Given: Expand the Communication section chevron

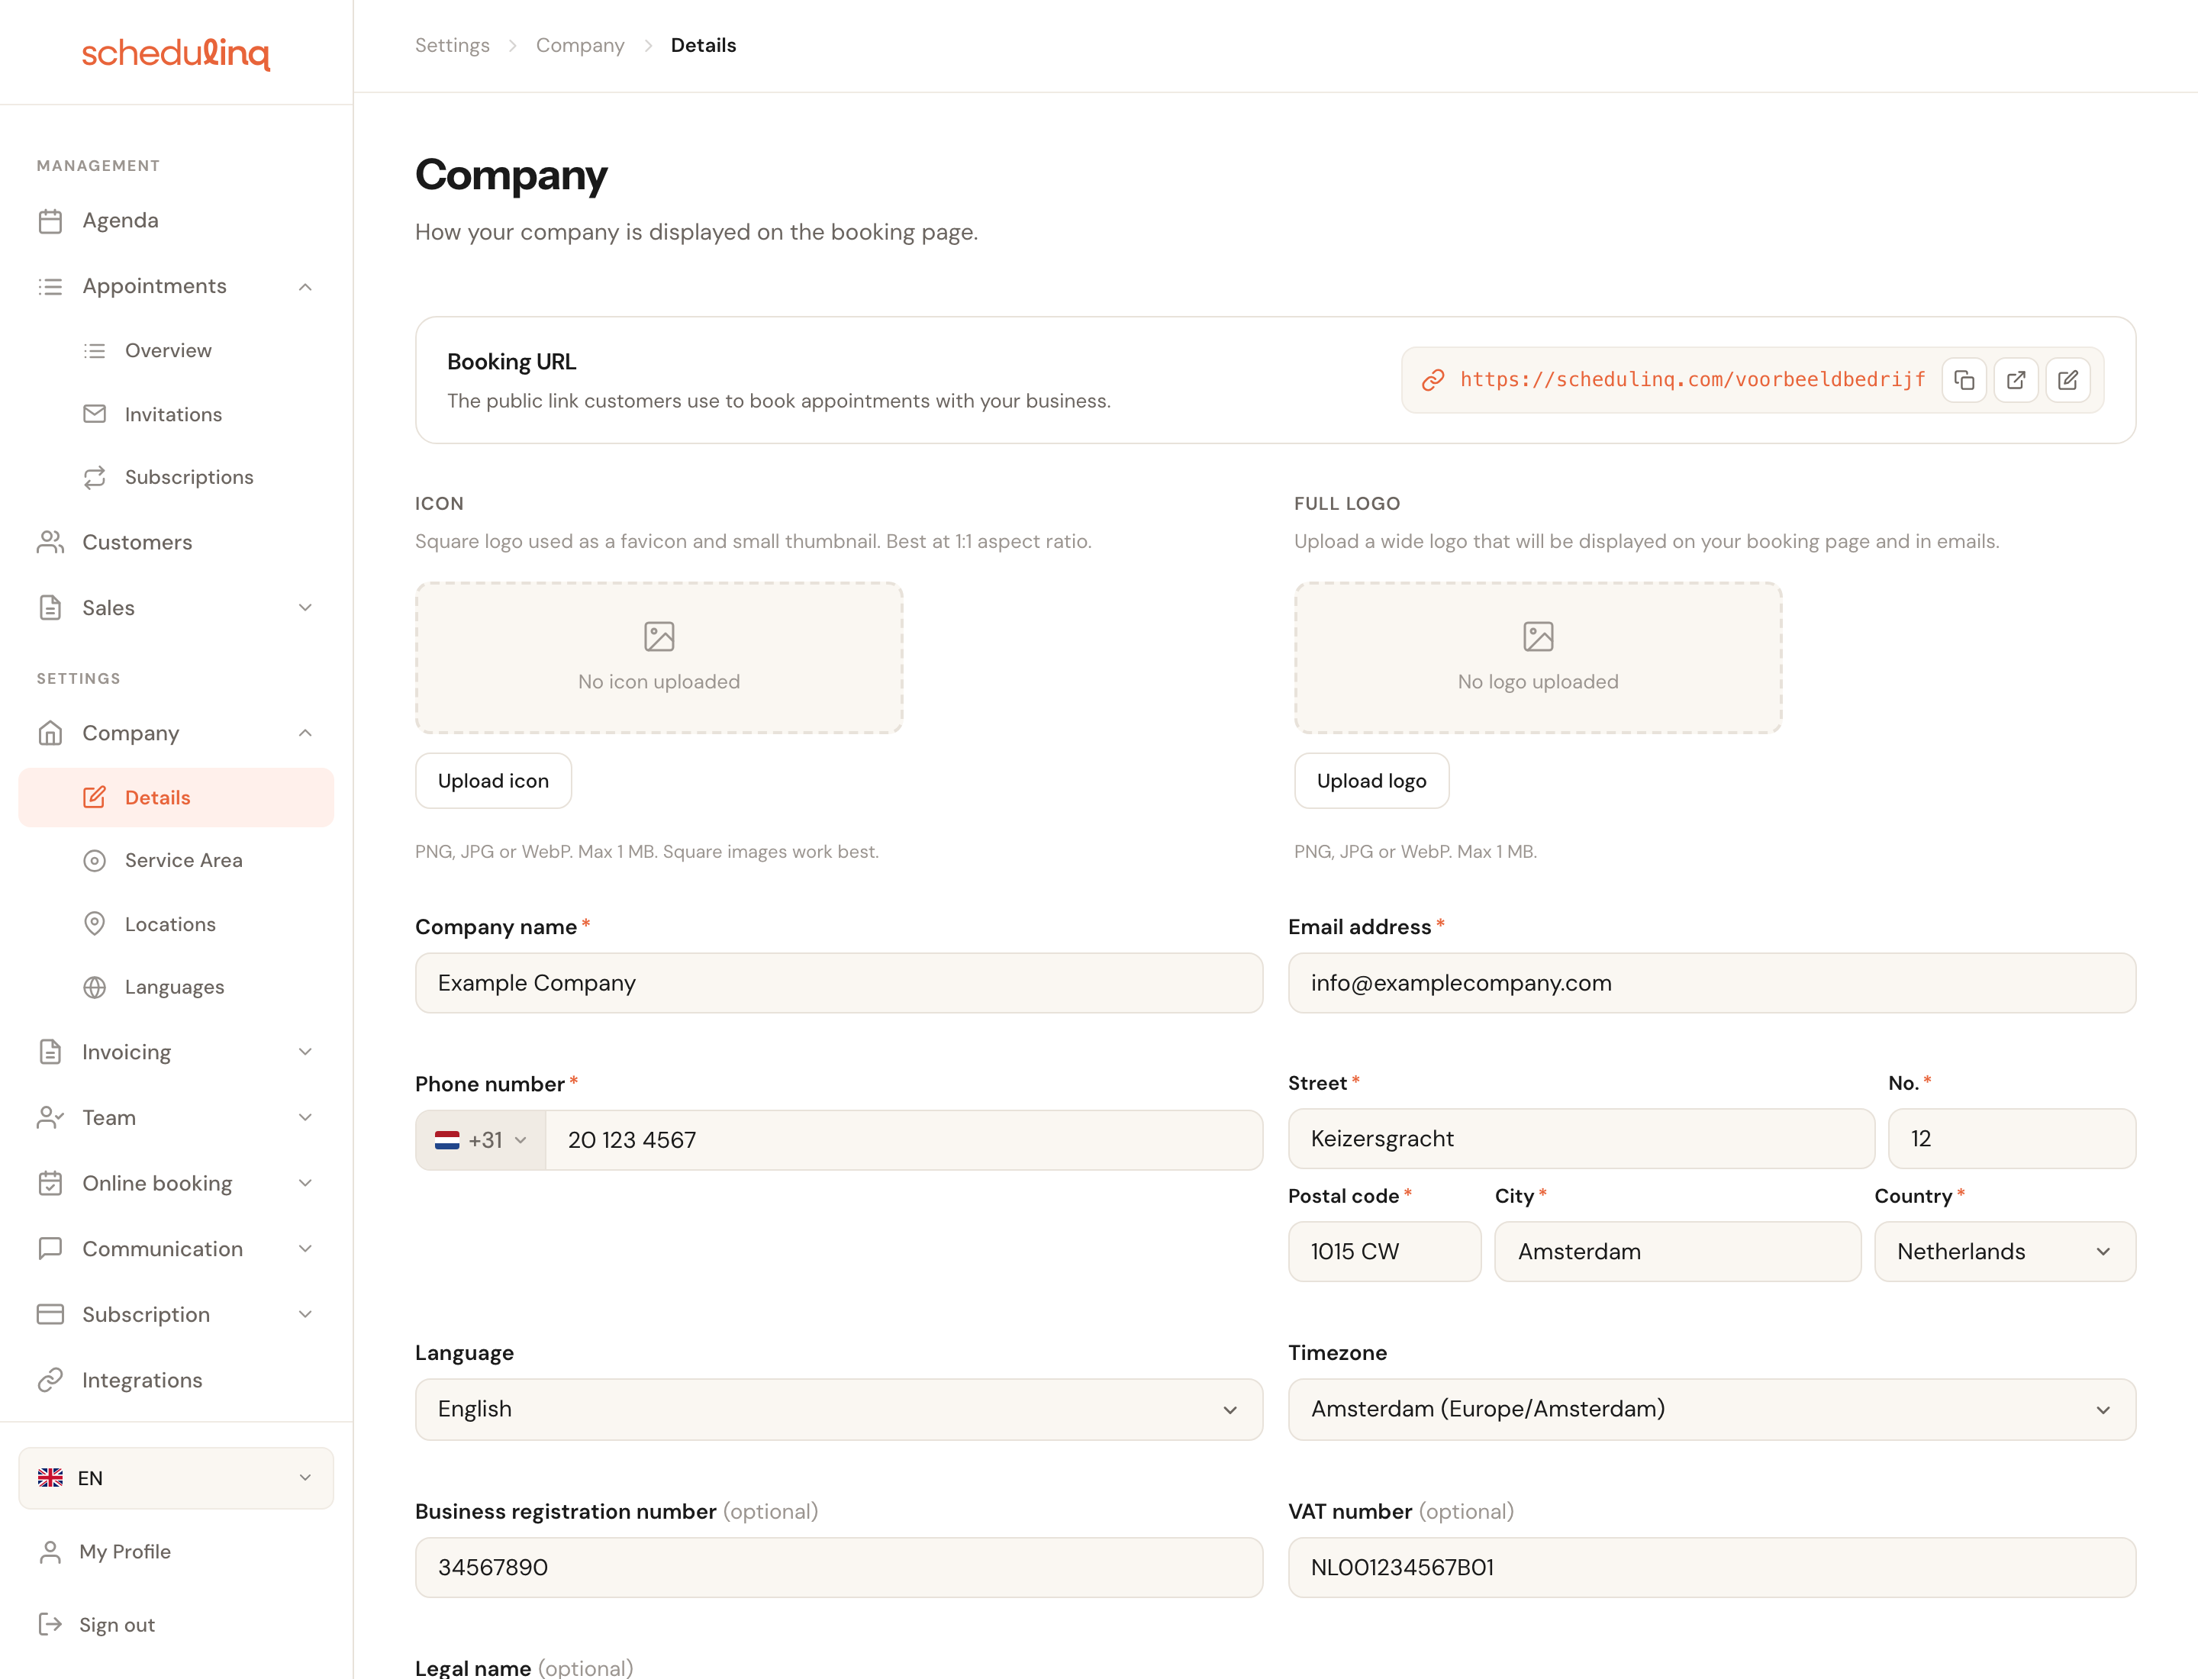Looking at the screenshot, I should coord(305,1249).
